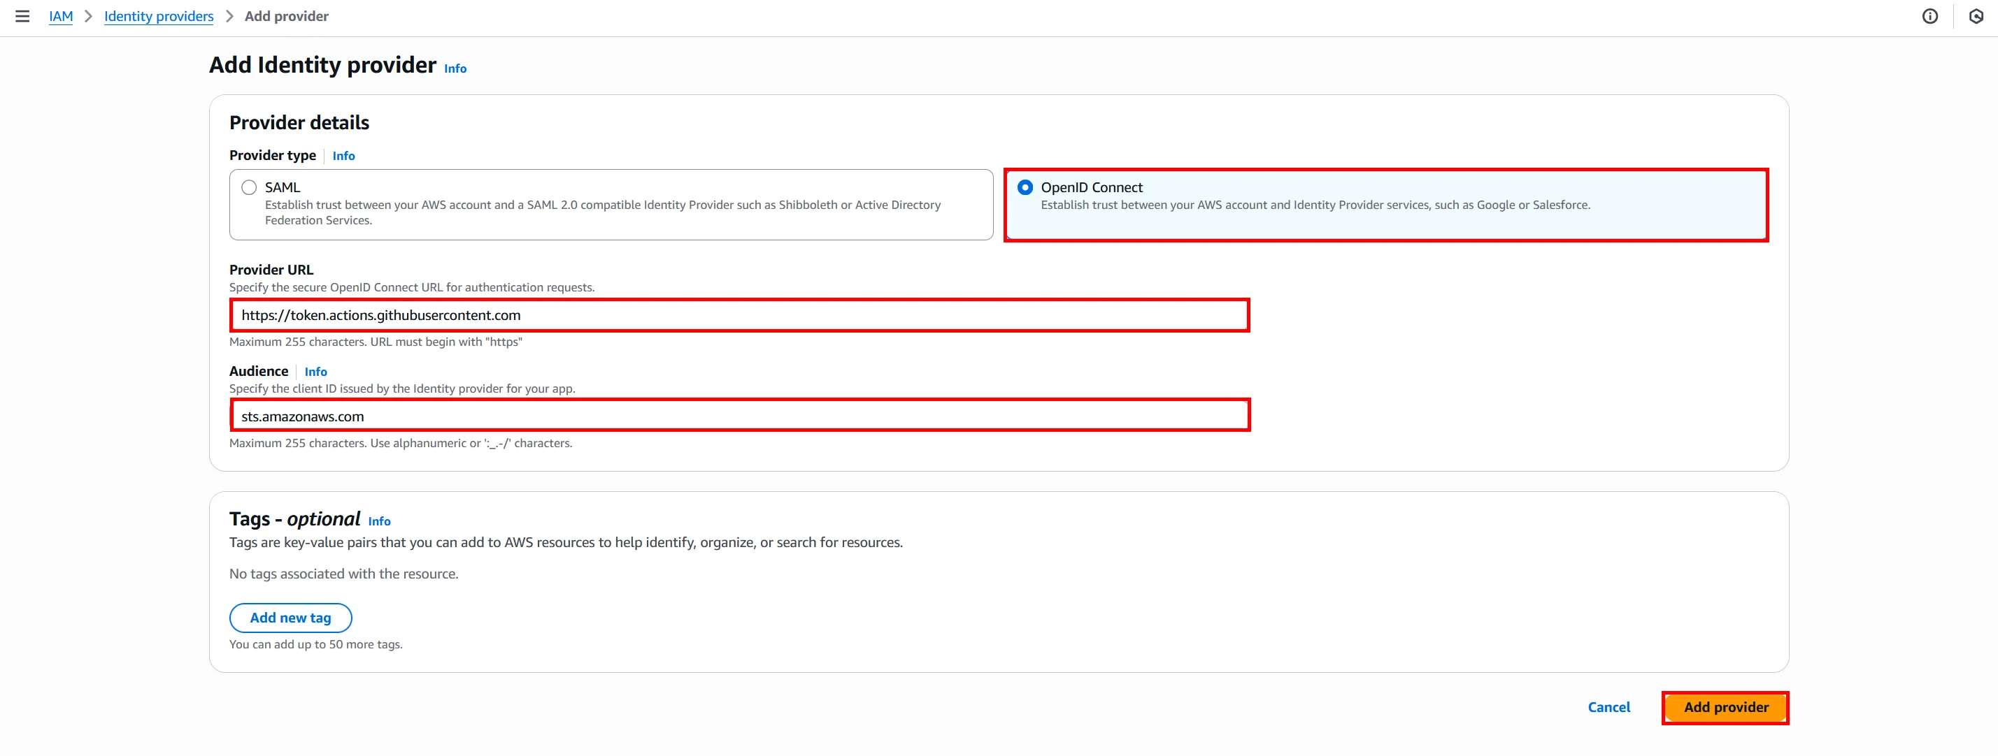The image size is (1998, 756).
Task: Click the OpenID Connect option card description
Action: click(x=1315, y=205)
